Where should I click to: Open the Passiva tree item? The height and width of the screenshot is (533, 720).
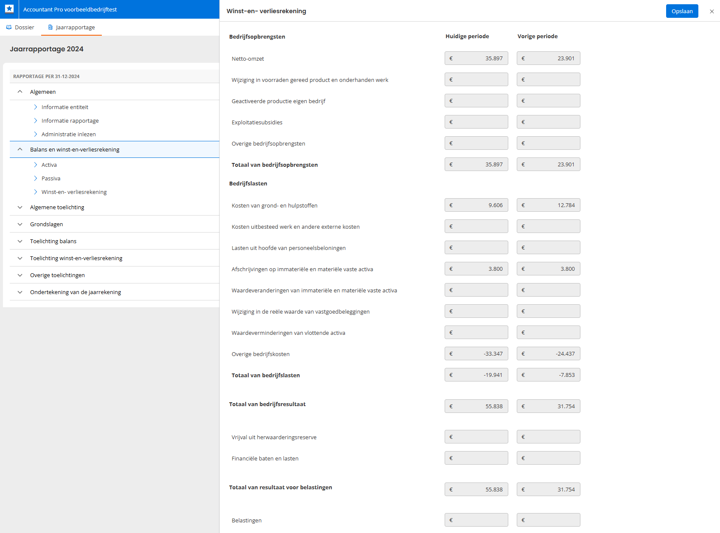point(51,178)
